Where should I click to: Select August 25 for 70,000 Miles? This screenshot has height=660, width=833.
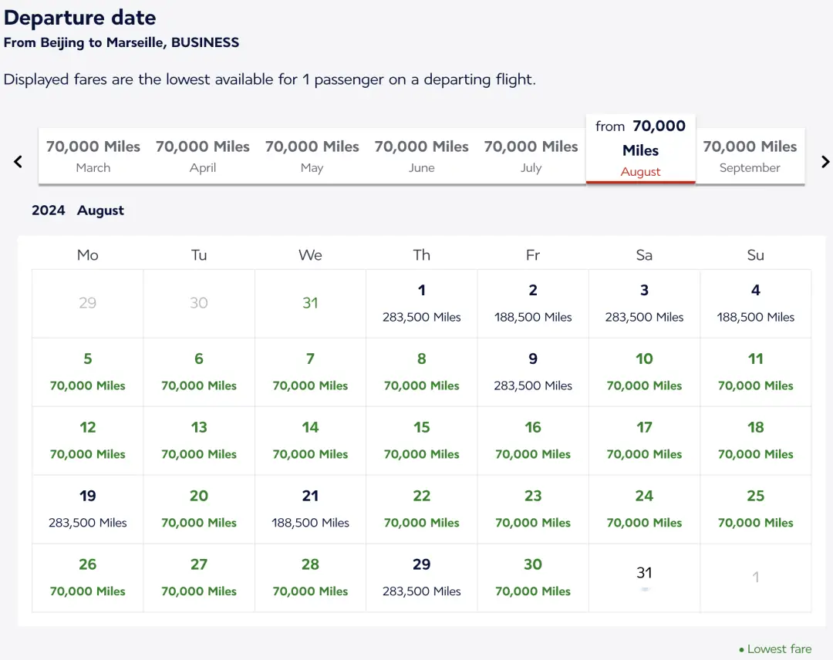coord(755,509)
